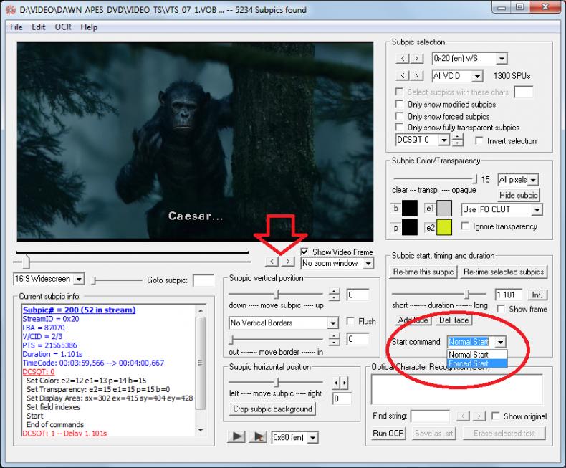566x468 pixels.
Task: Click the subpic info scrollbar down arrow
Action: point(201,430)
